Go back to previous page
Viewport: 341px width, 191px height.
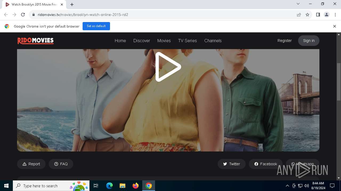point(6,15)
